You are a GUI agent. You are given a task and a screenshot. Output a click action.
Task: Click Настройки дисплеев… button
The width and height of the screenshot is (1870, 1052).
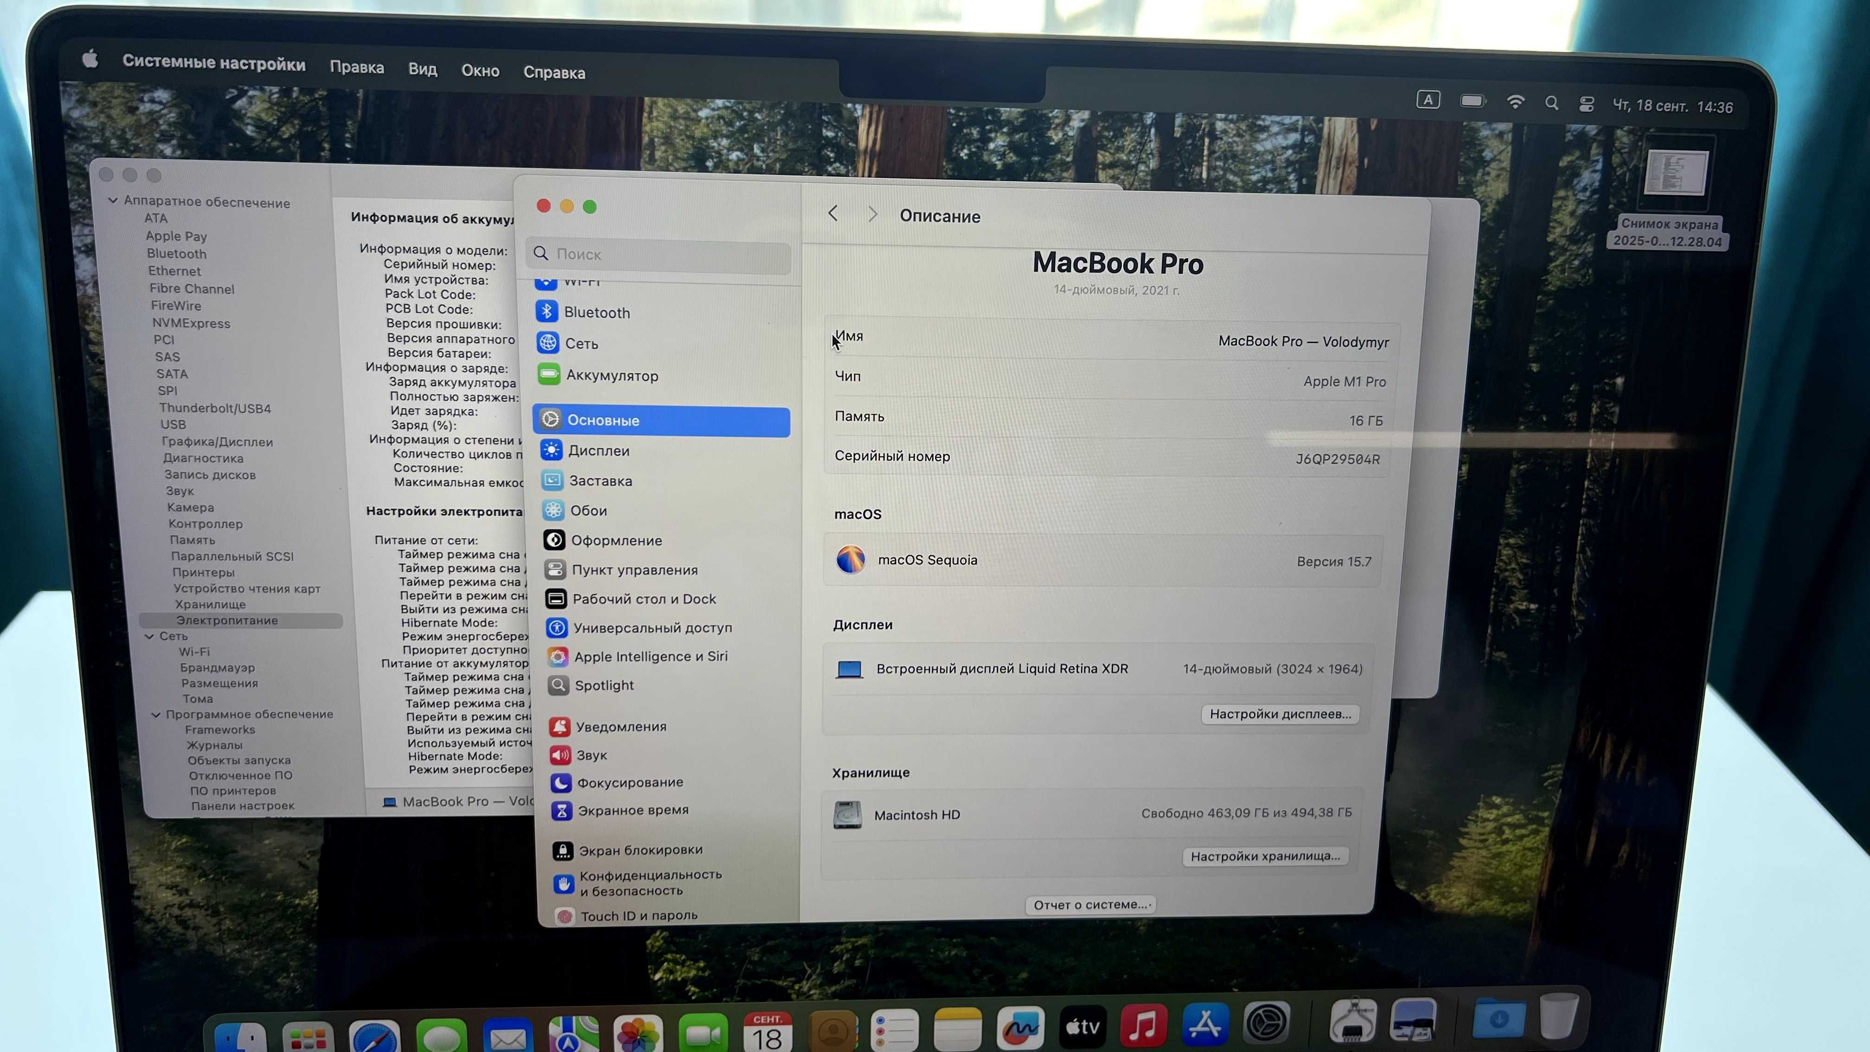(1280, 714)
